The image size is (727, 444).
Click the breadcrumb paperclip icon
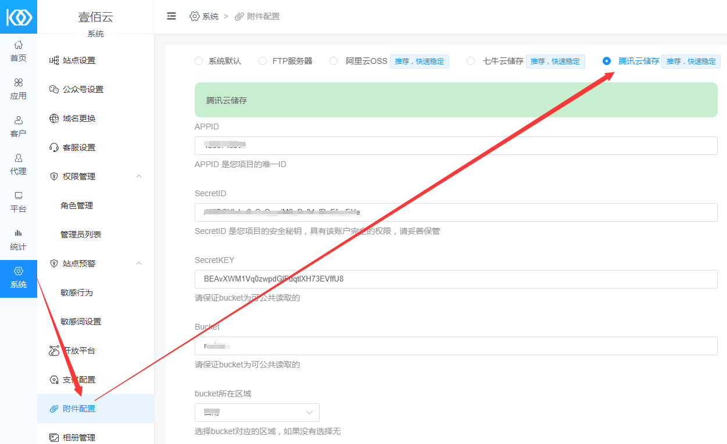click(239, 16)
